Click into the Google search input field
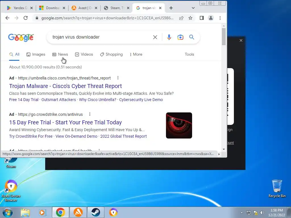 (100, 37)
